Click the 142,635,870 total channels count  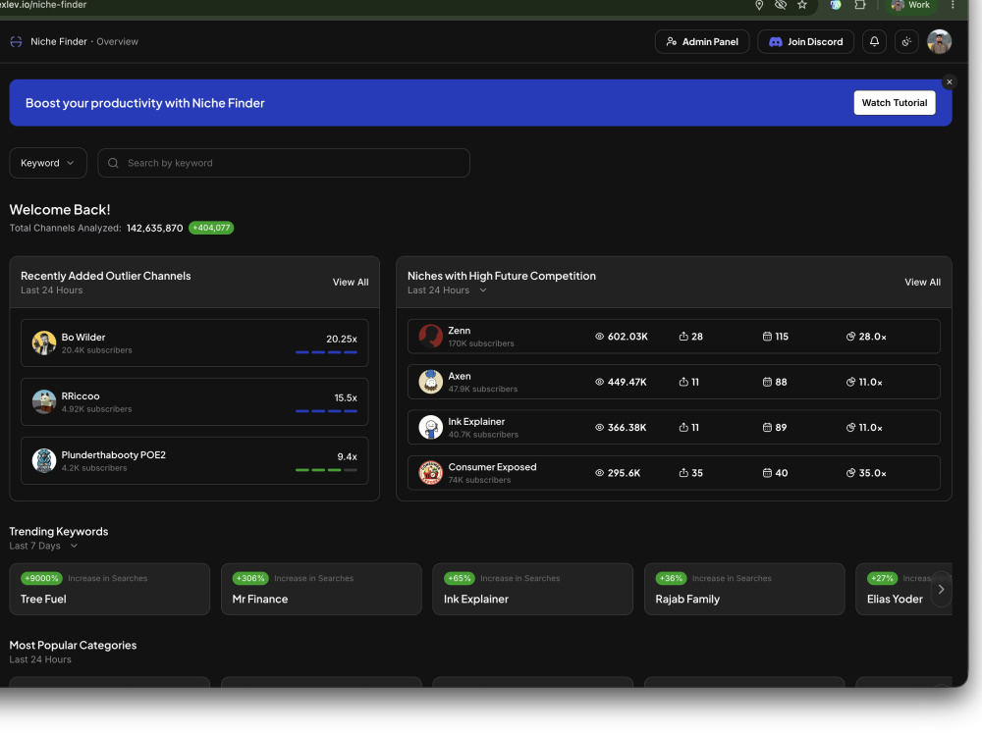(x=155, y=229)
